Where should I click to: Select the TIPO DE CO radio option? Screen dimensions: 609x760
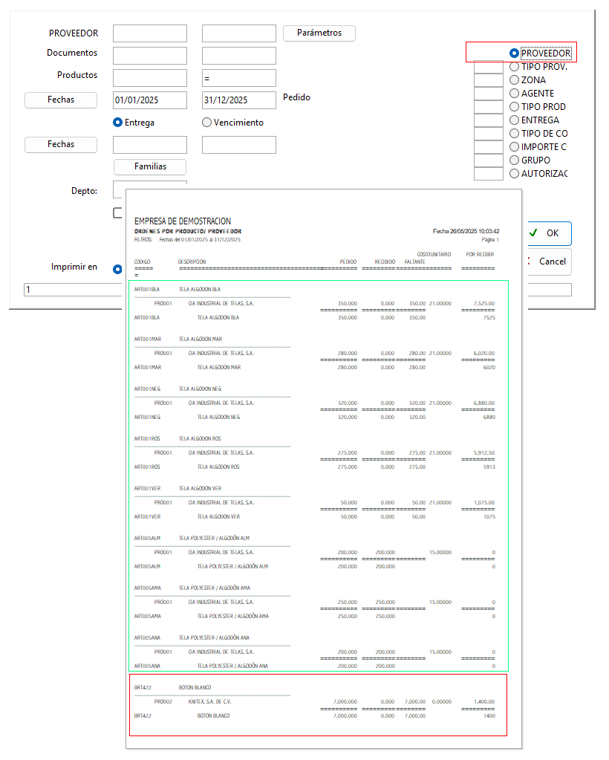(x=514, y=133)
